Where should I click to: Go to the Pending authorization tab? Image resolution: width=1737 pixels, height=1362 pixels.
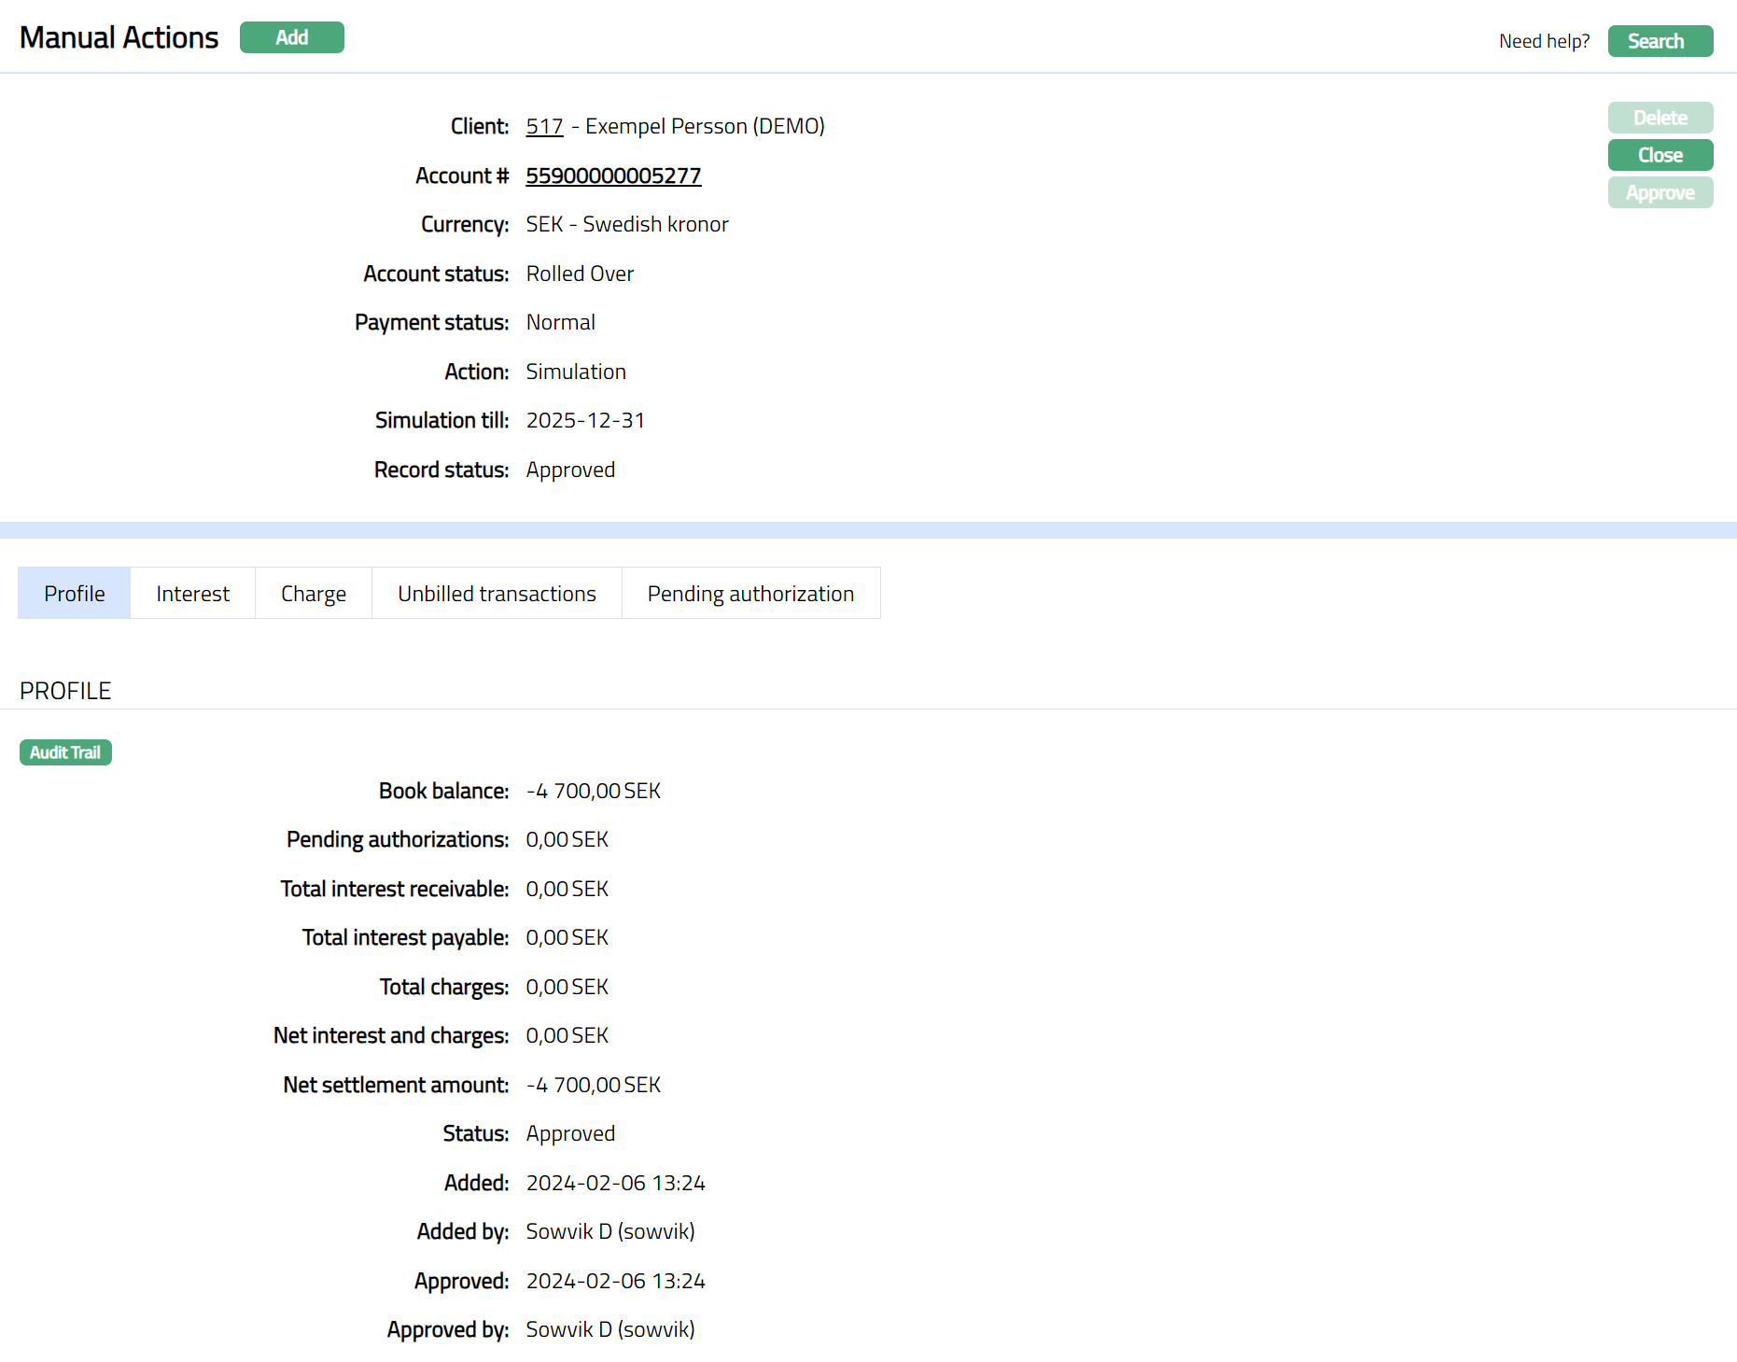(750, 594)
